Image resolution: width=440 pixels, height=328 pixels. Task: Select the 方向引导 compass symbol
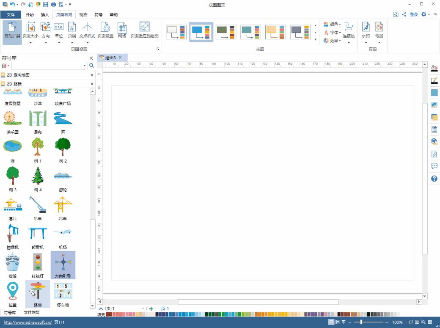[63, 266]
